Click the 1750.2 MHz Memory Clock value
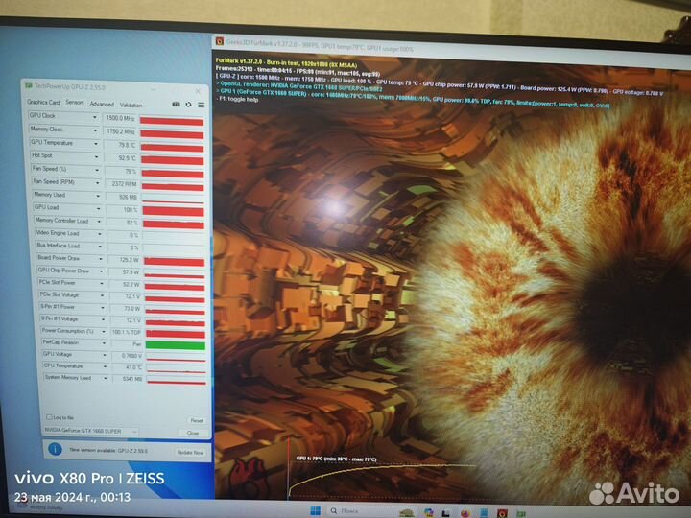This screenshot has width=691, height=518. [121, 131]
